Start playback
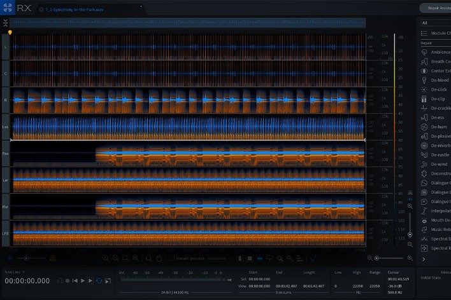The height and width of the screenshot is (300, 451). click(83, 281)
